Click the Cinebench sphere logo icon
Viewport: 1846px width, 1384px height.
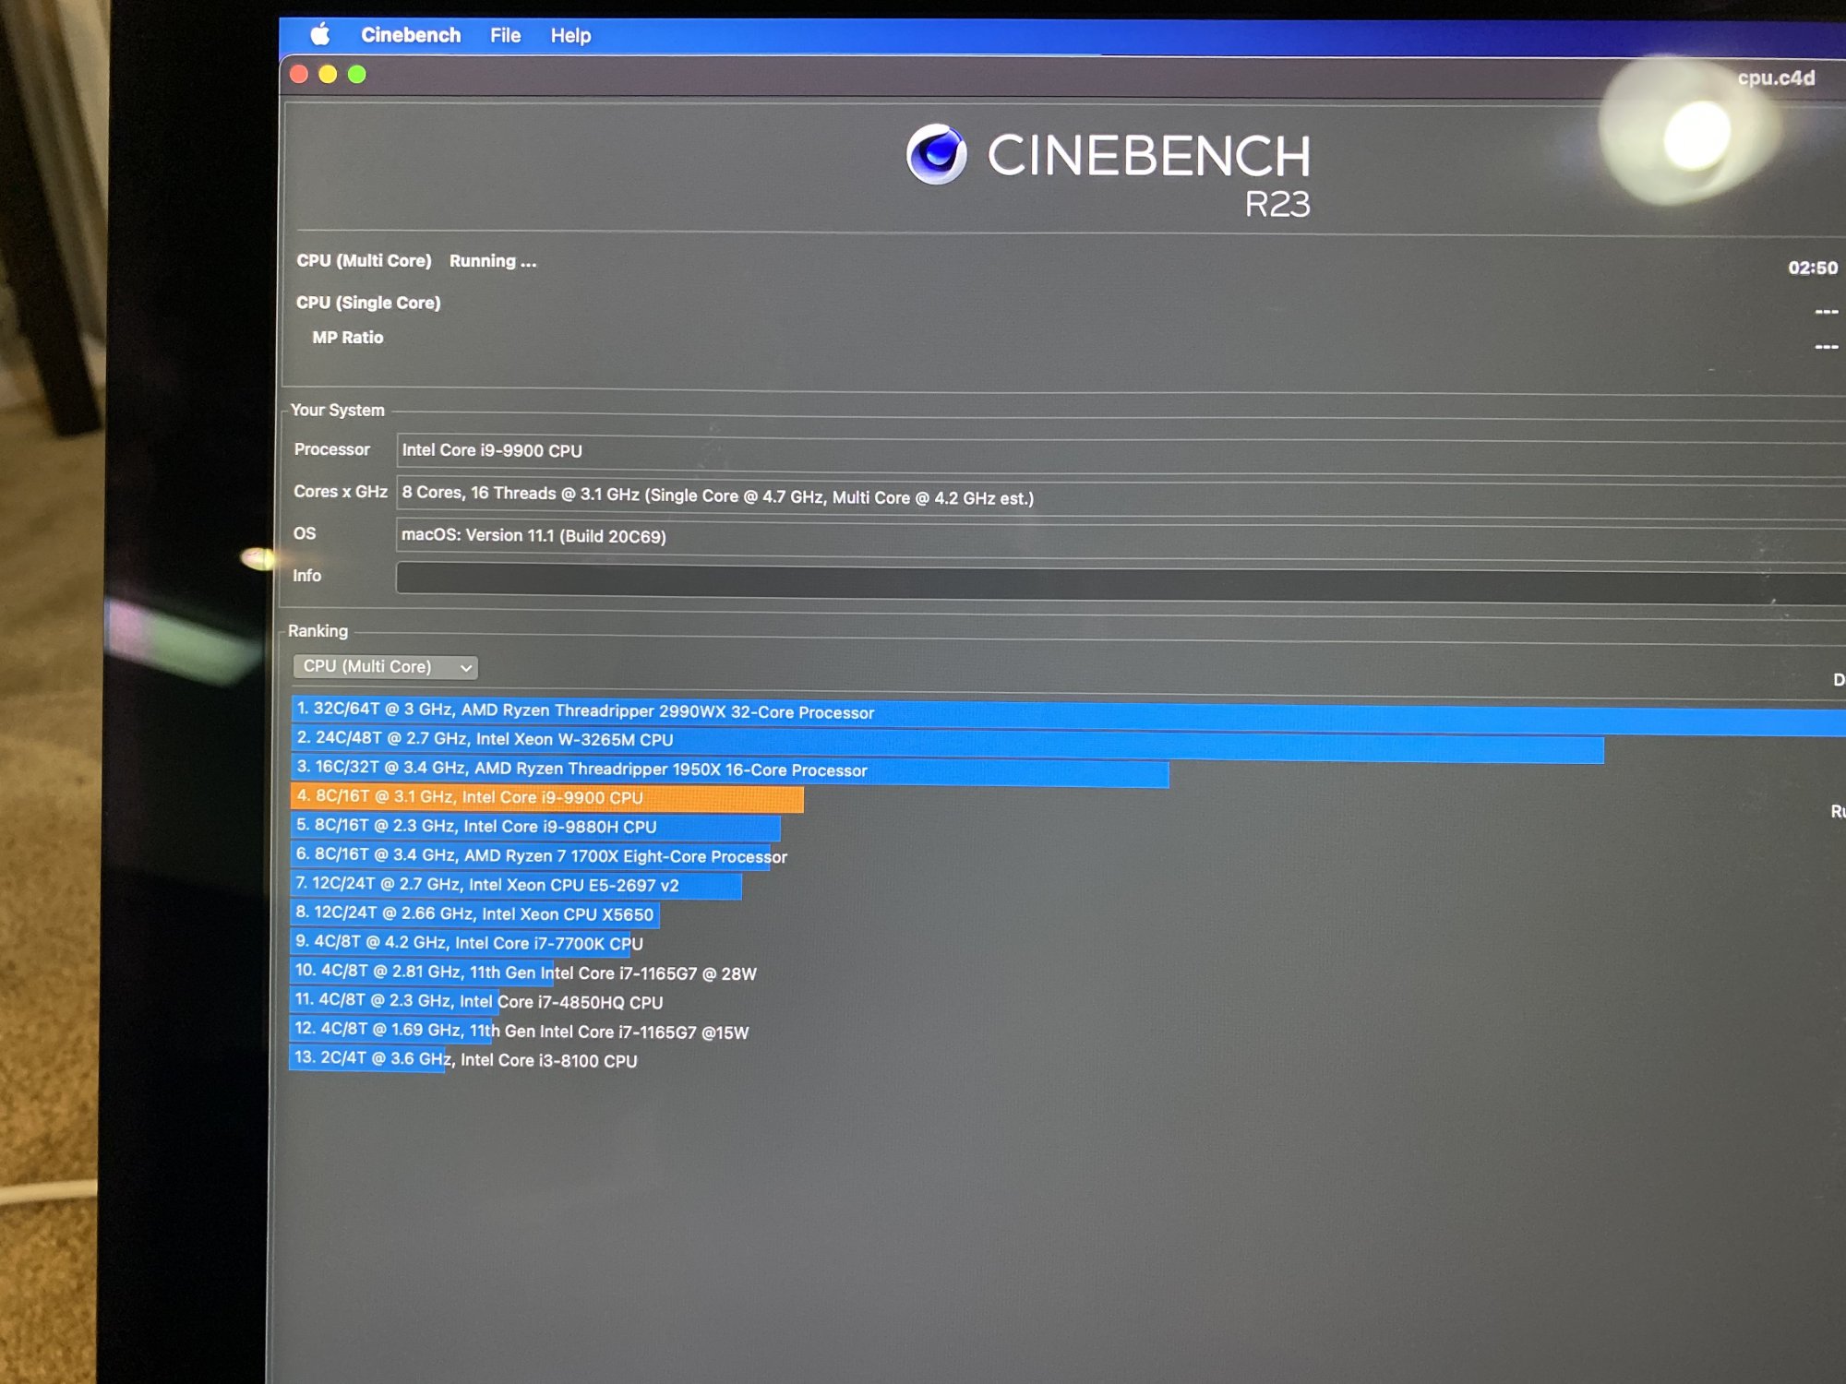click(936, 154)
